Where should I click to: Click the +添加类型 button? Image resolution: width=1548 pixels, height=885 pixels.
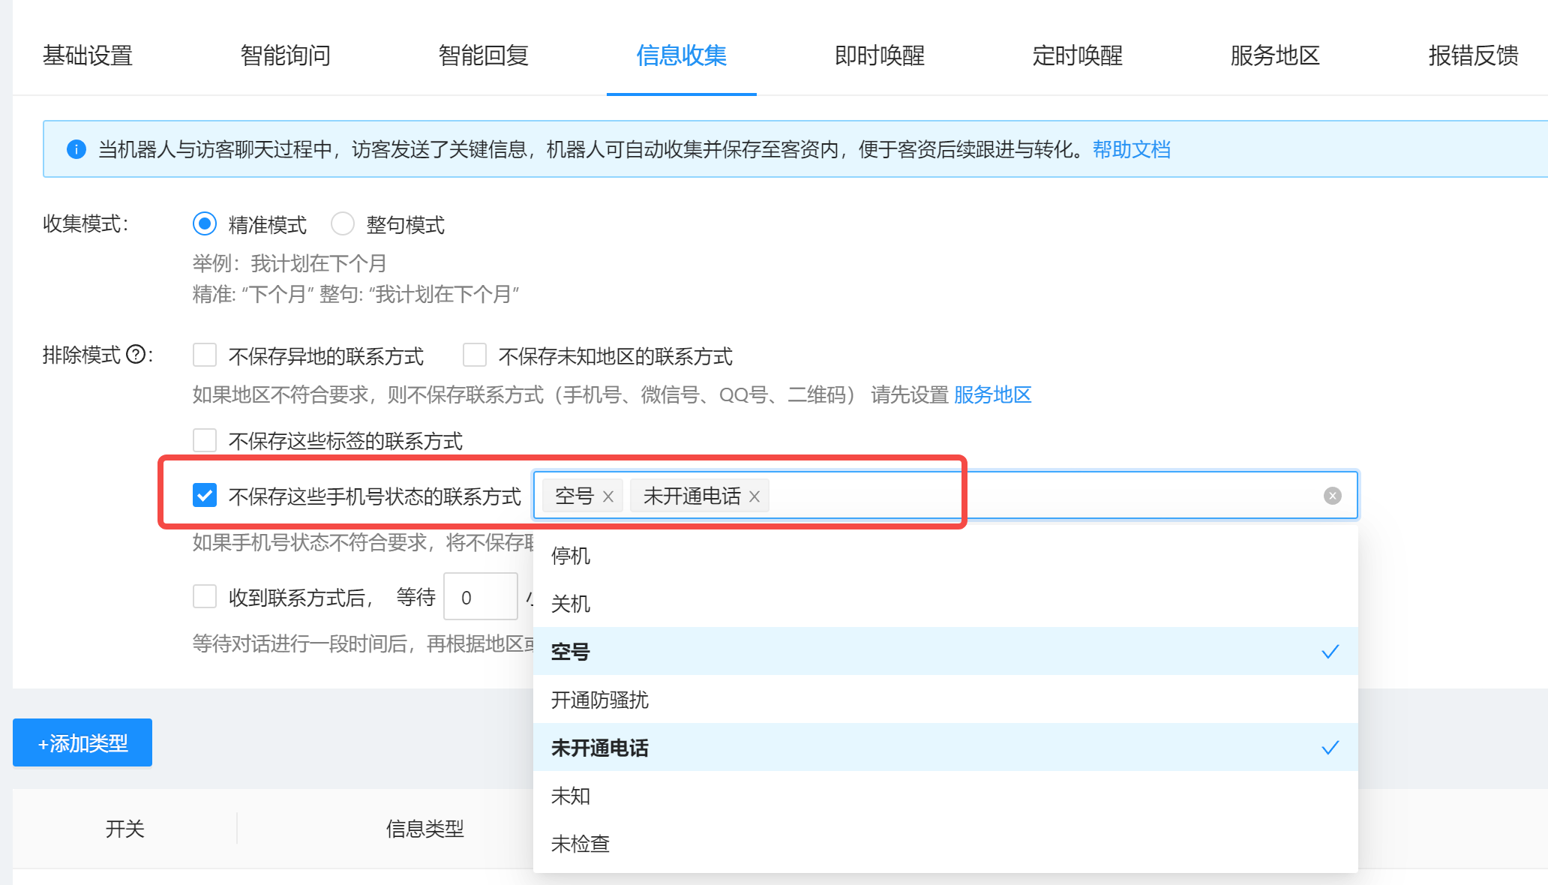point(82,742)
